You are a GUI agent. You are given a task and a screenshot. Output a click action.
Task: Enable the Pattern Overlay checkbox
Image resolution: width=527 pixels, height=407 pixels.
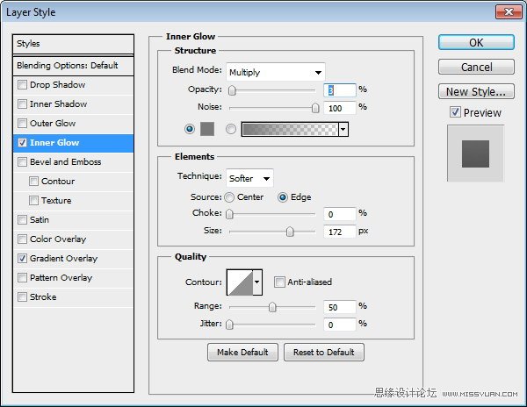22,278
